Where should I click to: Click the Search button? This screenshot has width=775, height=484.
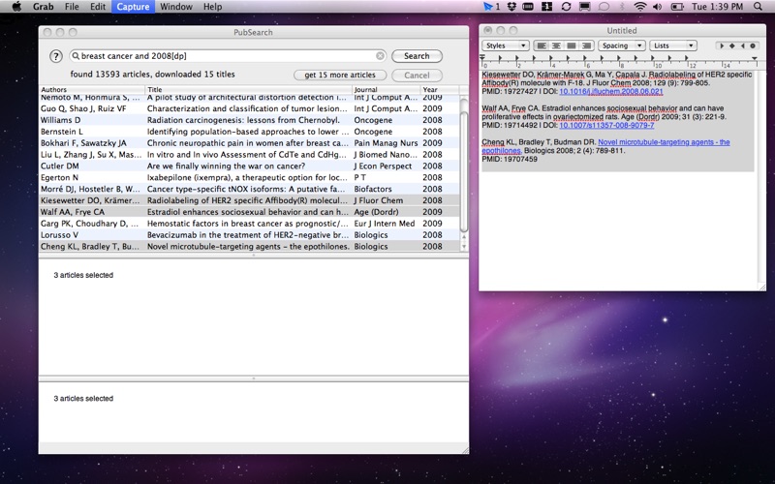[417, 56]
